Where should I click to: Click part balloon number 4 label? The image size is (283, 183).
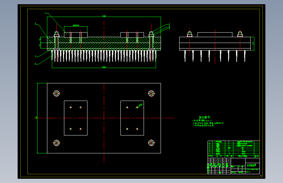[35, 63]
